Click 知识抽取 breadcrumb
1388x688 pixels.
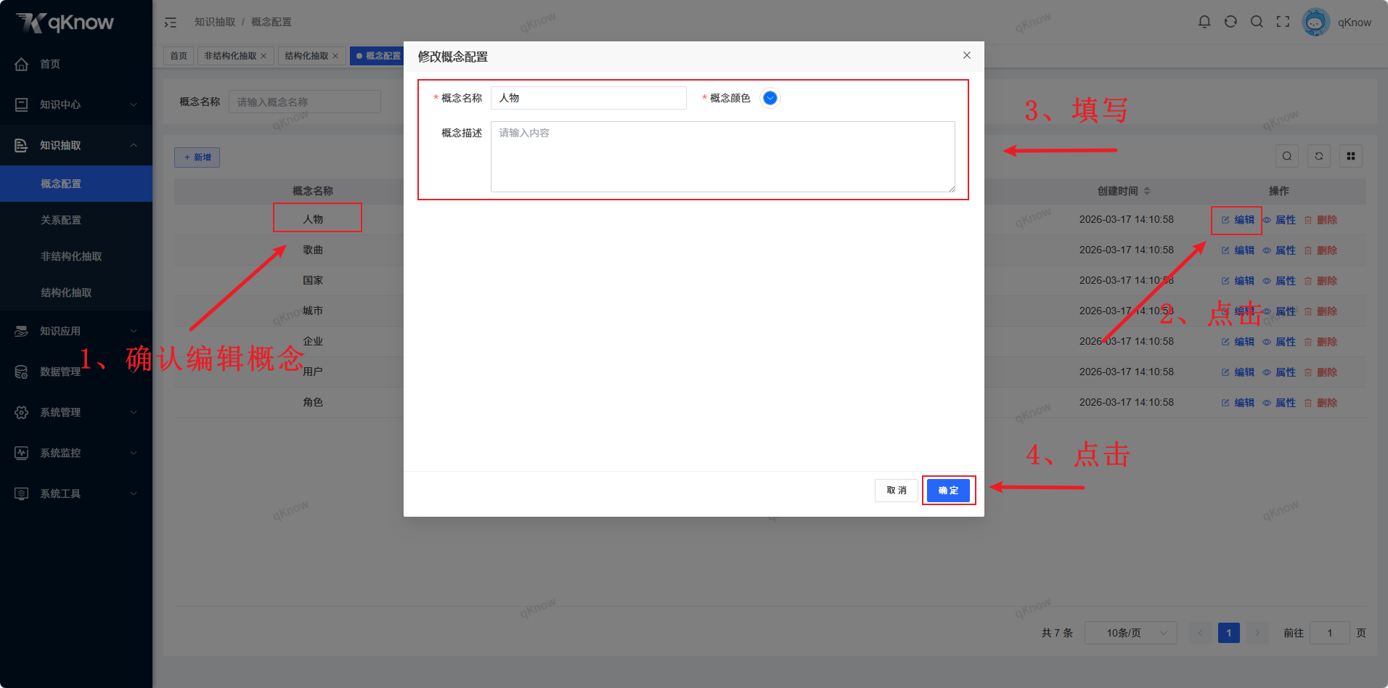(215, 22)
